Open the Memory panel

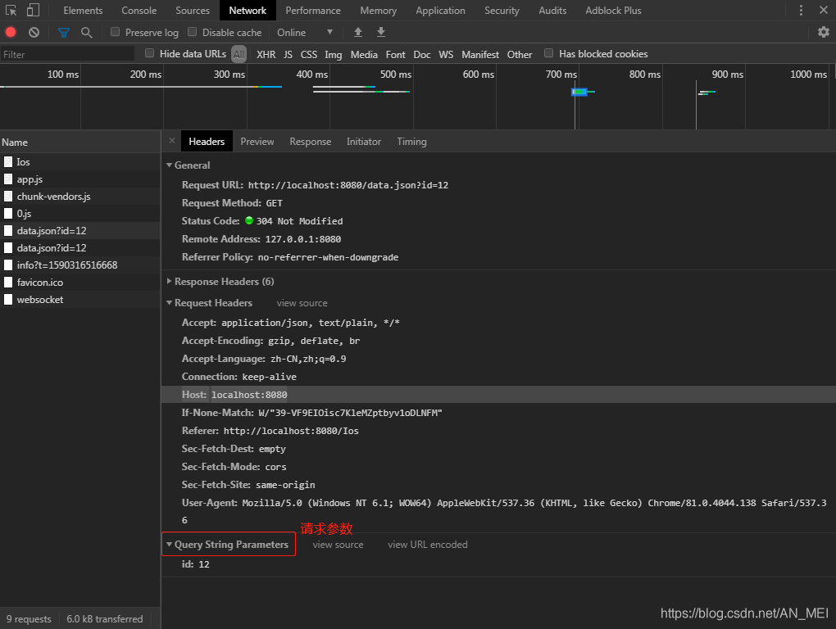click(378, 10)
